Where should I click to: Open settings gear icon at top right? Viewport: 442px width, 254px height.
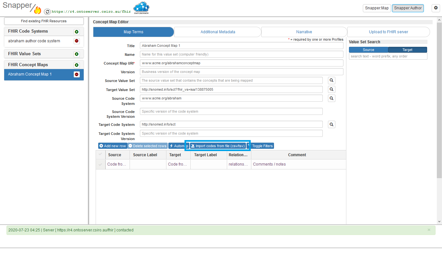pyautogui.click(x=436, y=8)
